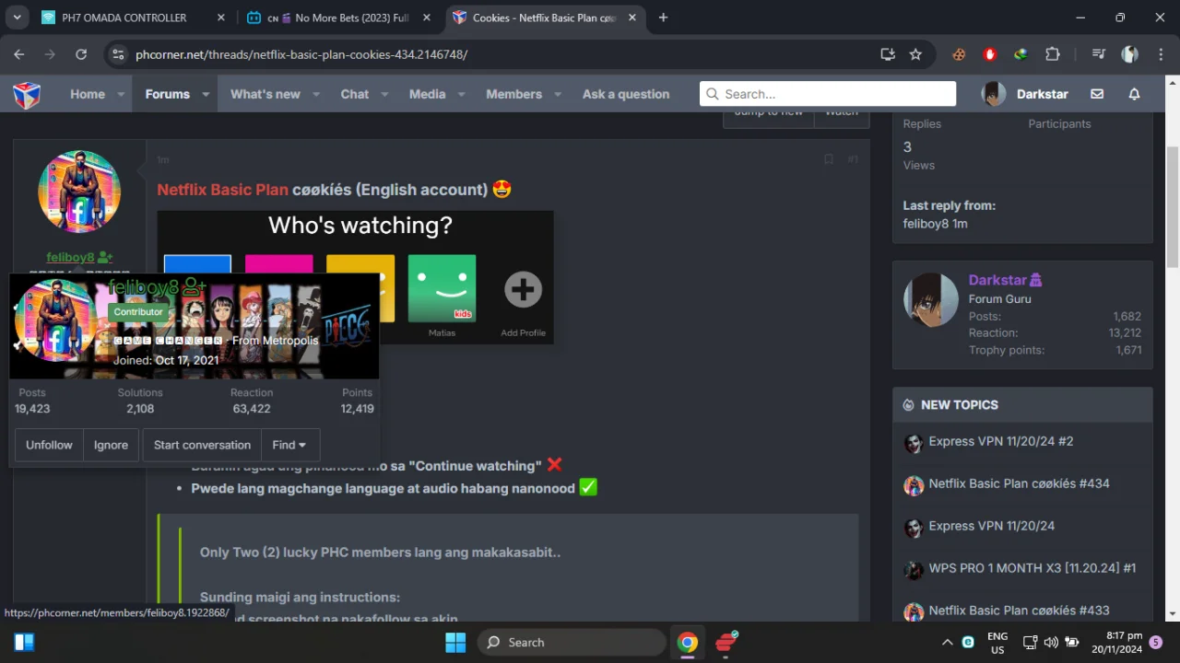Expand the What's new dropdown arrow

tap(316, 94)
